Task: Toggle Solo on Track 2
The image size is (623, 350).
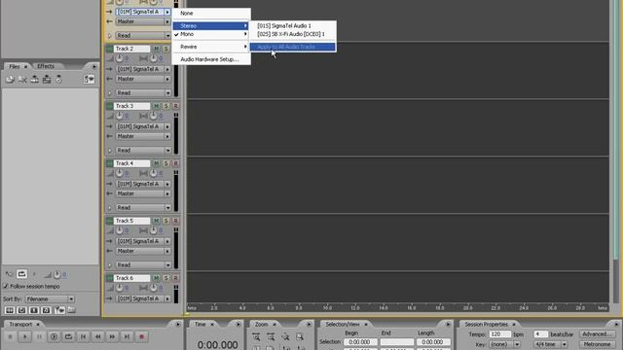Action: pos(166,49)
